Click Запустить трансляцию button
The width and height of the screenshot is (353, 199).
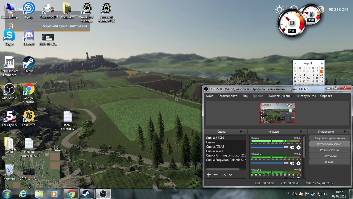pyautogui.click(x=329, y=138)
